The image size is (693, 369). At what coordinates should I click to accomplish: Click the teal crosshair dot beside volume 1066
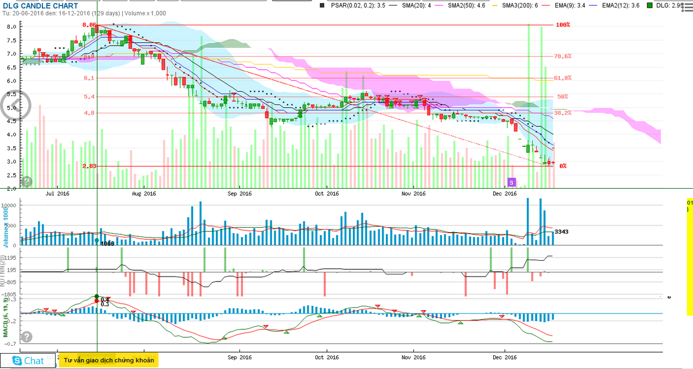[97, 240]
